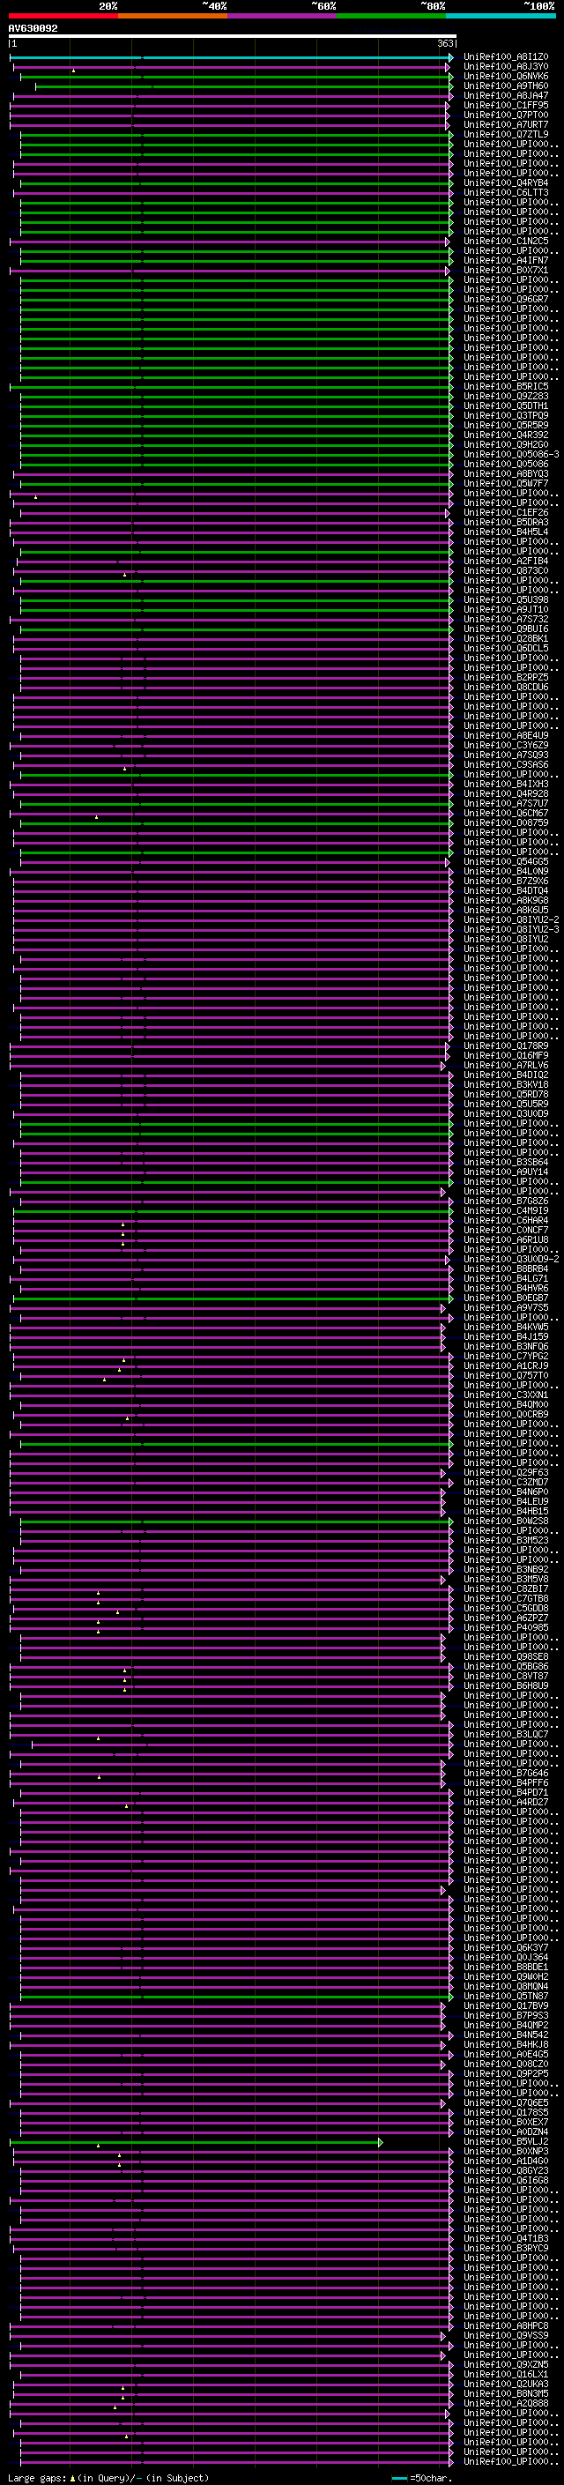Screen dimensions: 564x2485
Task: Open hit UniRef100_C1FF95
Action: (x=506, y=105)
